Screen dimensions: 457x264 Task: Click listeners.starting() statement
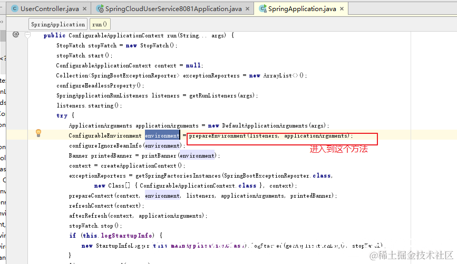click(89, 105)
